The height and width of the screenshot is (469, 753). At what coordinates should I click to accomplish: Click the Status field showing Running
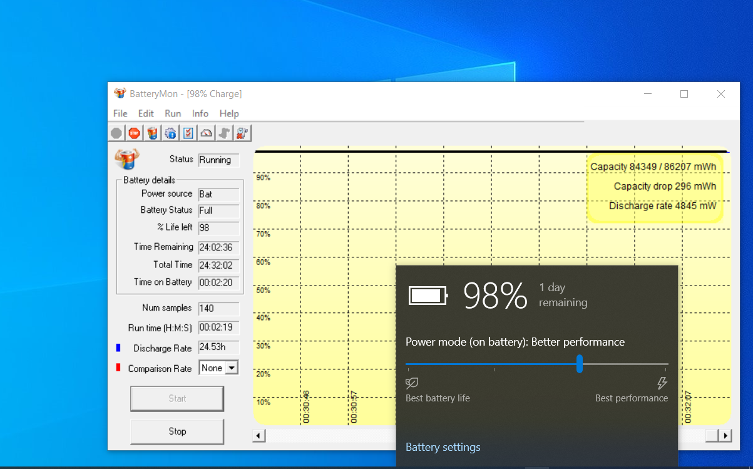(219, 160)
